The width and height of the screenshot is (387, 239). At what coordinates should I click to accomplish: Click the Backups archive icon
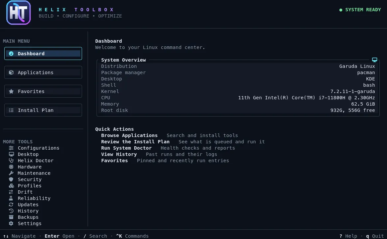pyautogui.click(x=11, y=217)
